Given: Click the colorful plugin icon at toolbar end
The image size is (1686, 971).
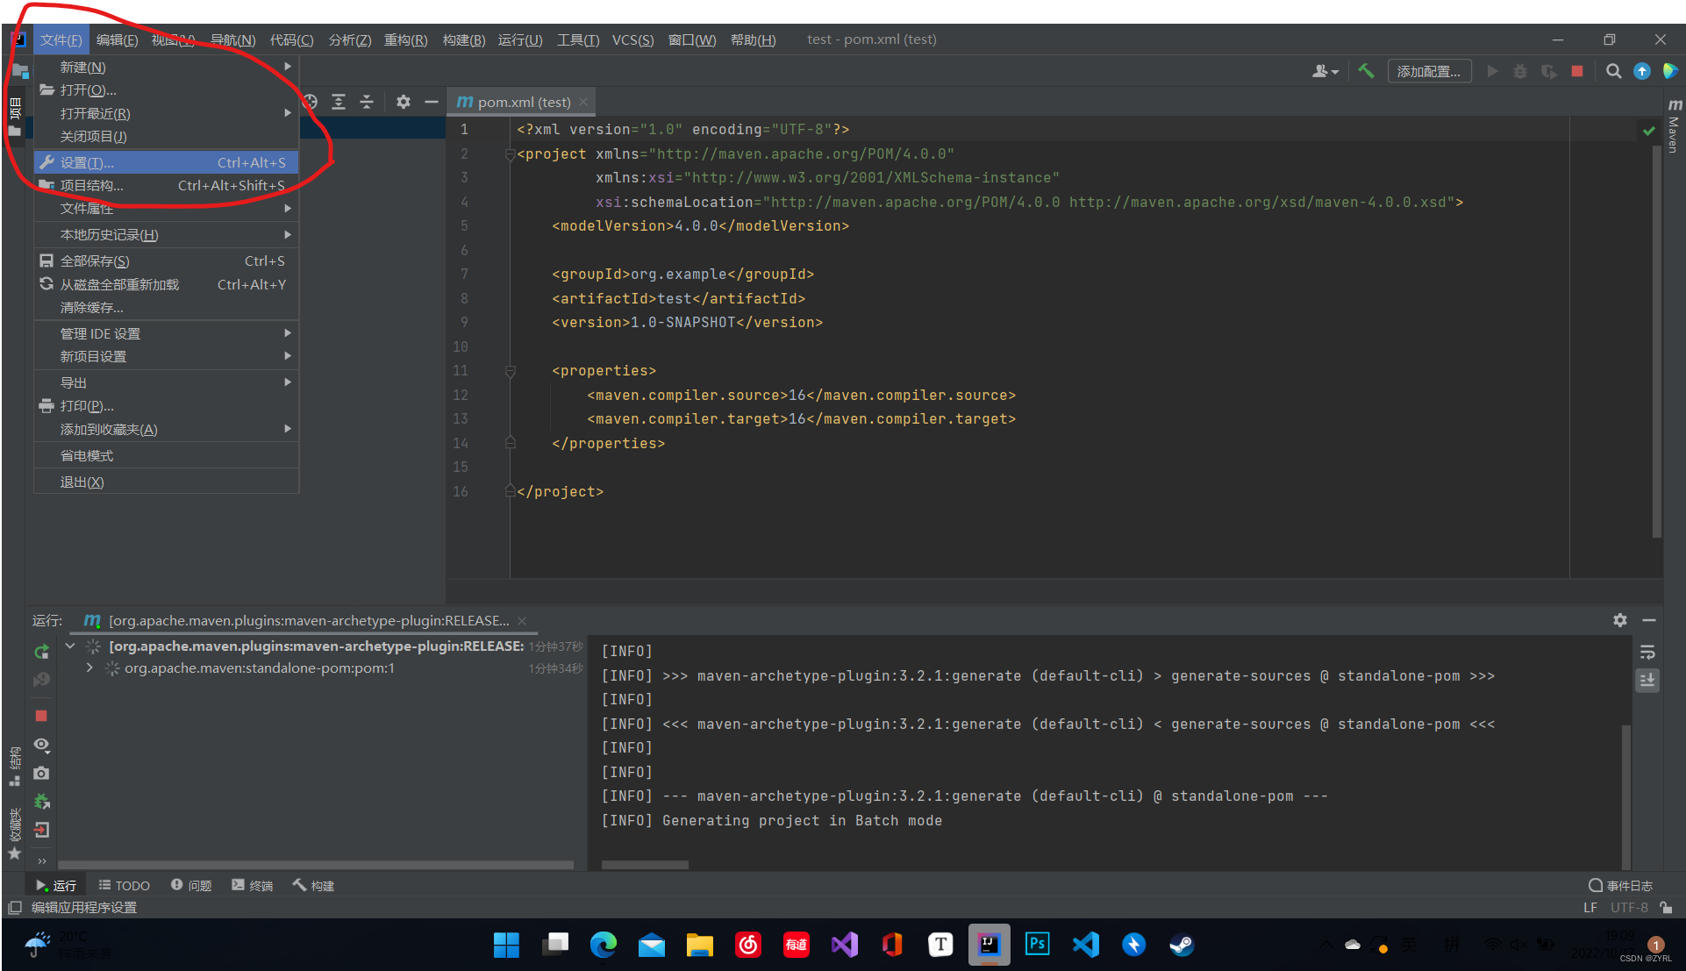Looking at the screenshot, I should pos(1670,71).
